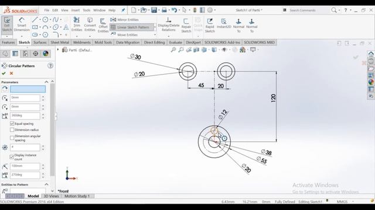Switch to the Sheet Metal tab
The height and width of the screenshot is (210, 375).
[60, 43]
